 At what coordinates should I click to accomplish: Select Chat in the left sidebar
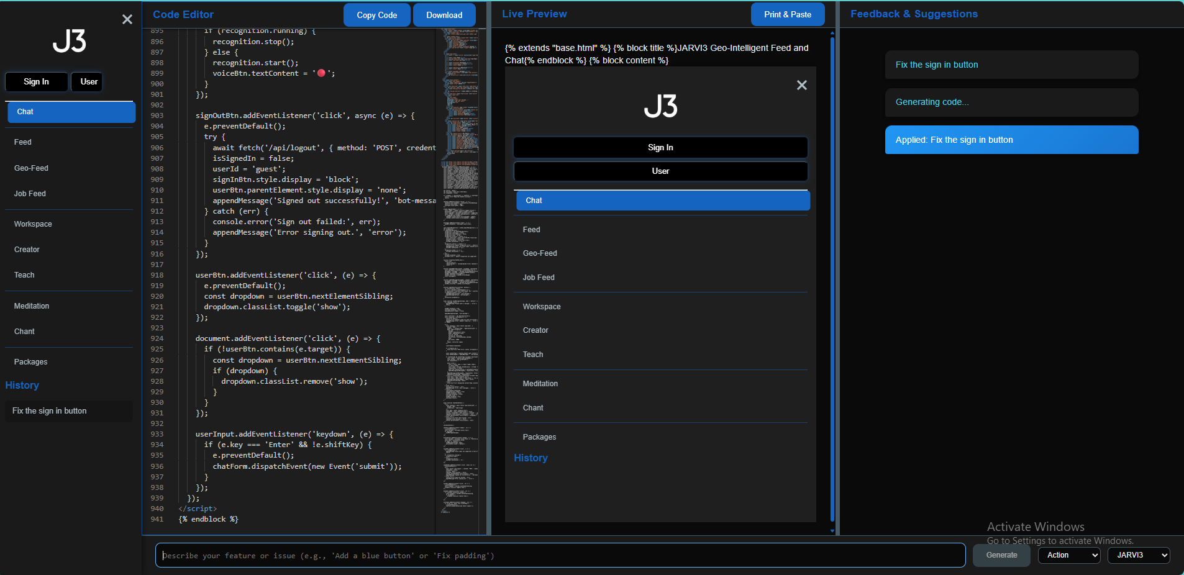point(71,112)
